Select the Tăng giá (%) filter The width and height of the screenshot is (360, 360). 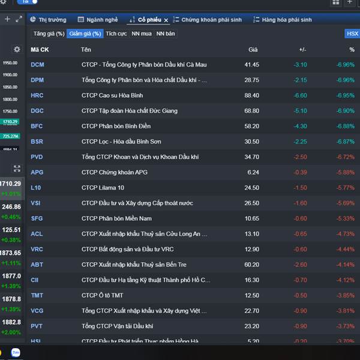click(49, 34)
